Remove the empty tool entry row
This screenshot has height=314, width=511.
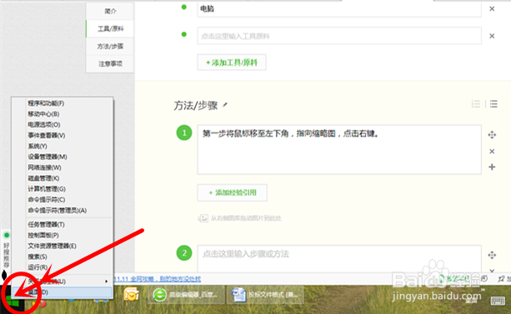[x=492, y=36]
